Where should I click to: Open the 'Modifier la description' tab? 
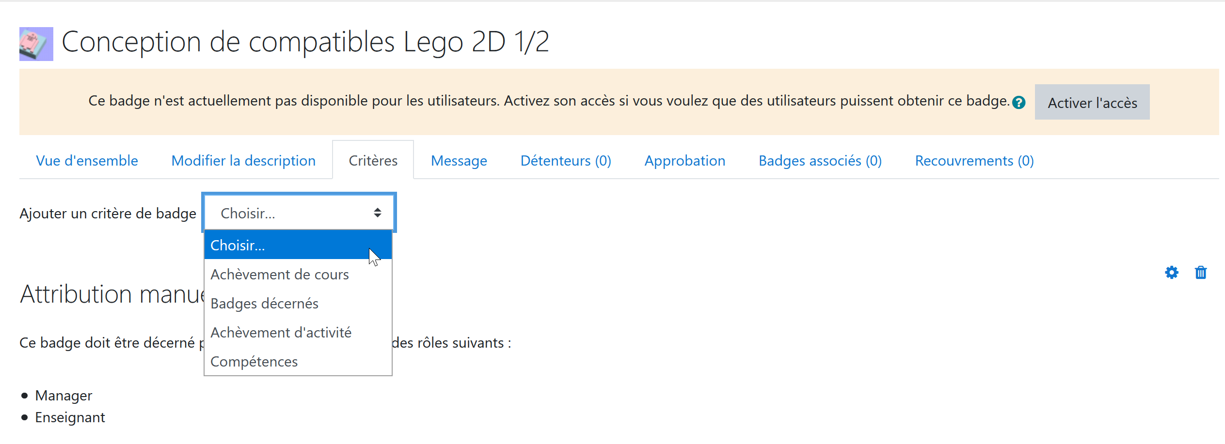tap(243, 161)
